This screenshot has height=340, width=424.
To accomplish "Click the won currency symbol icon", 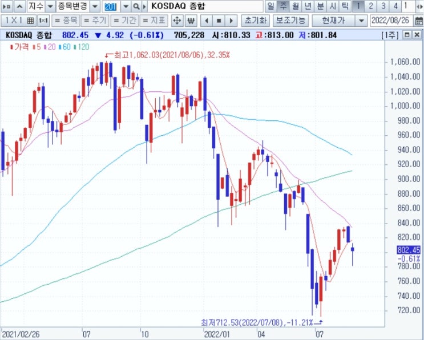I will coord(191,21).
